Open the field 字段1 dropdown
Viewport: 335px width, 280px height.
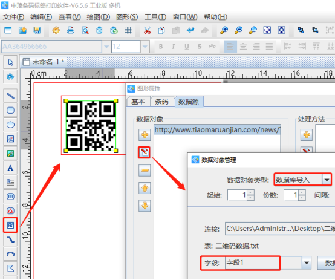pyautogui.click(x=307, y=262)
